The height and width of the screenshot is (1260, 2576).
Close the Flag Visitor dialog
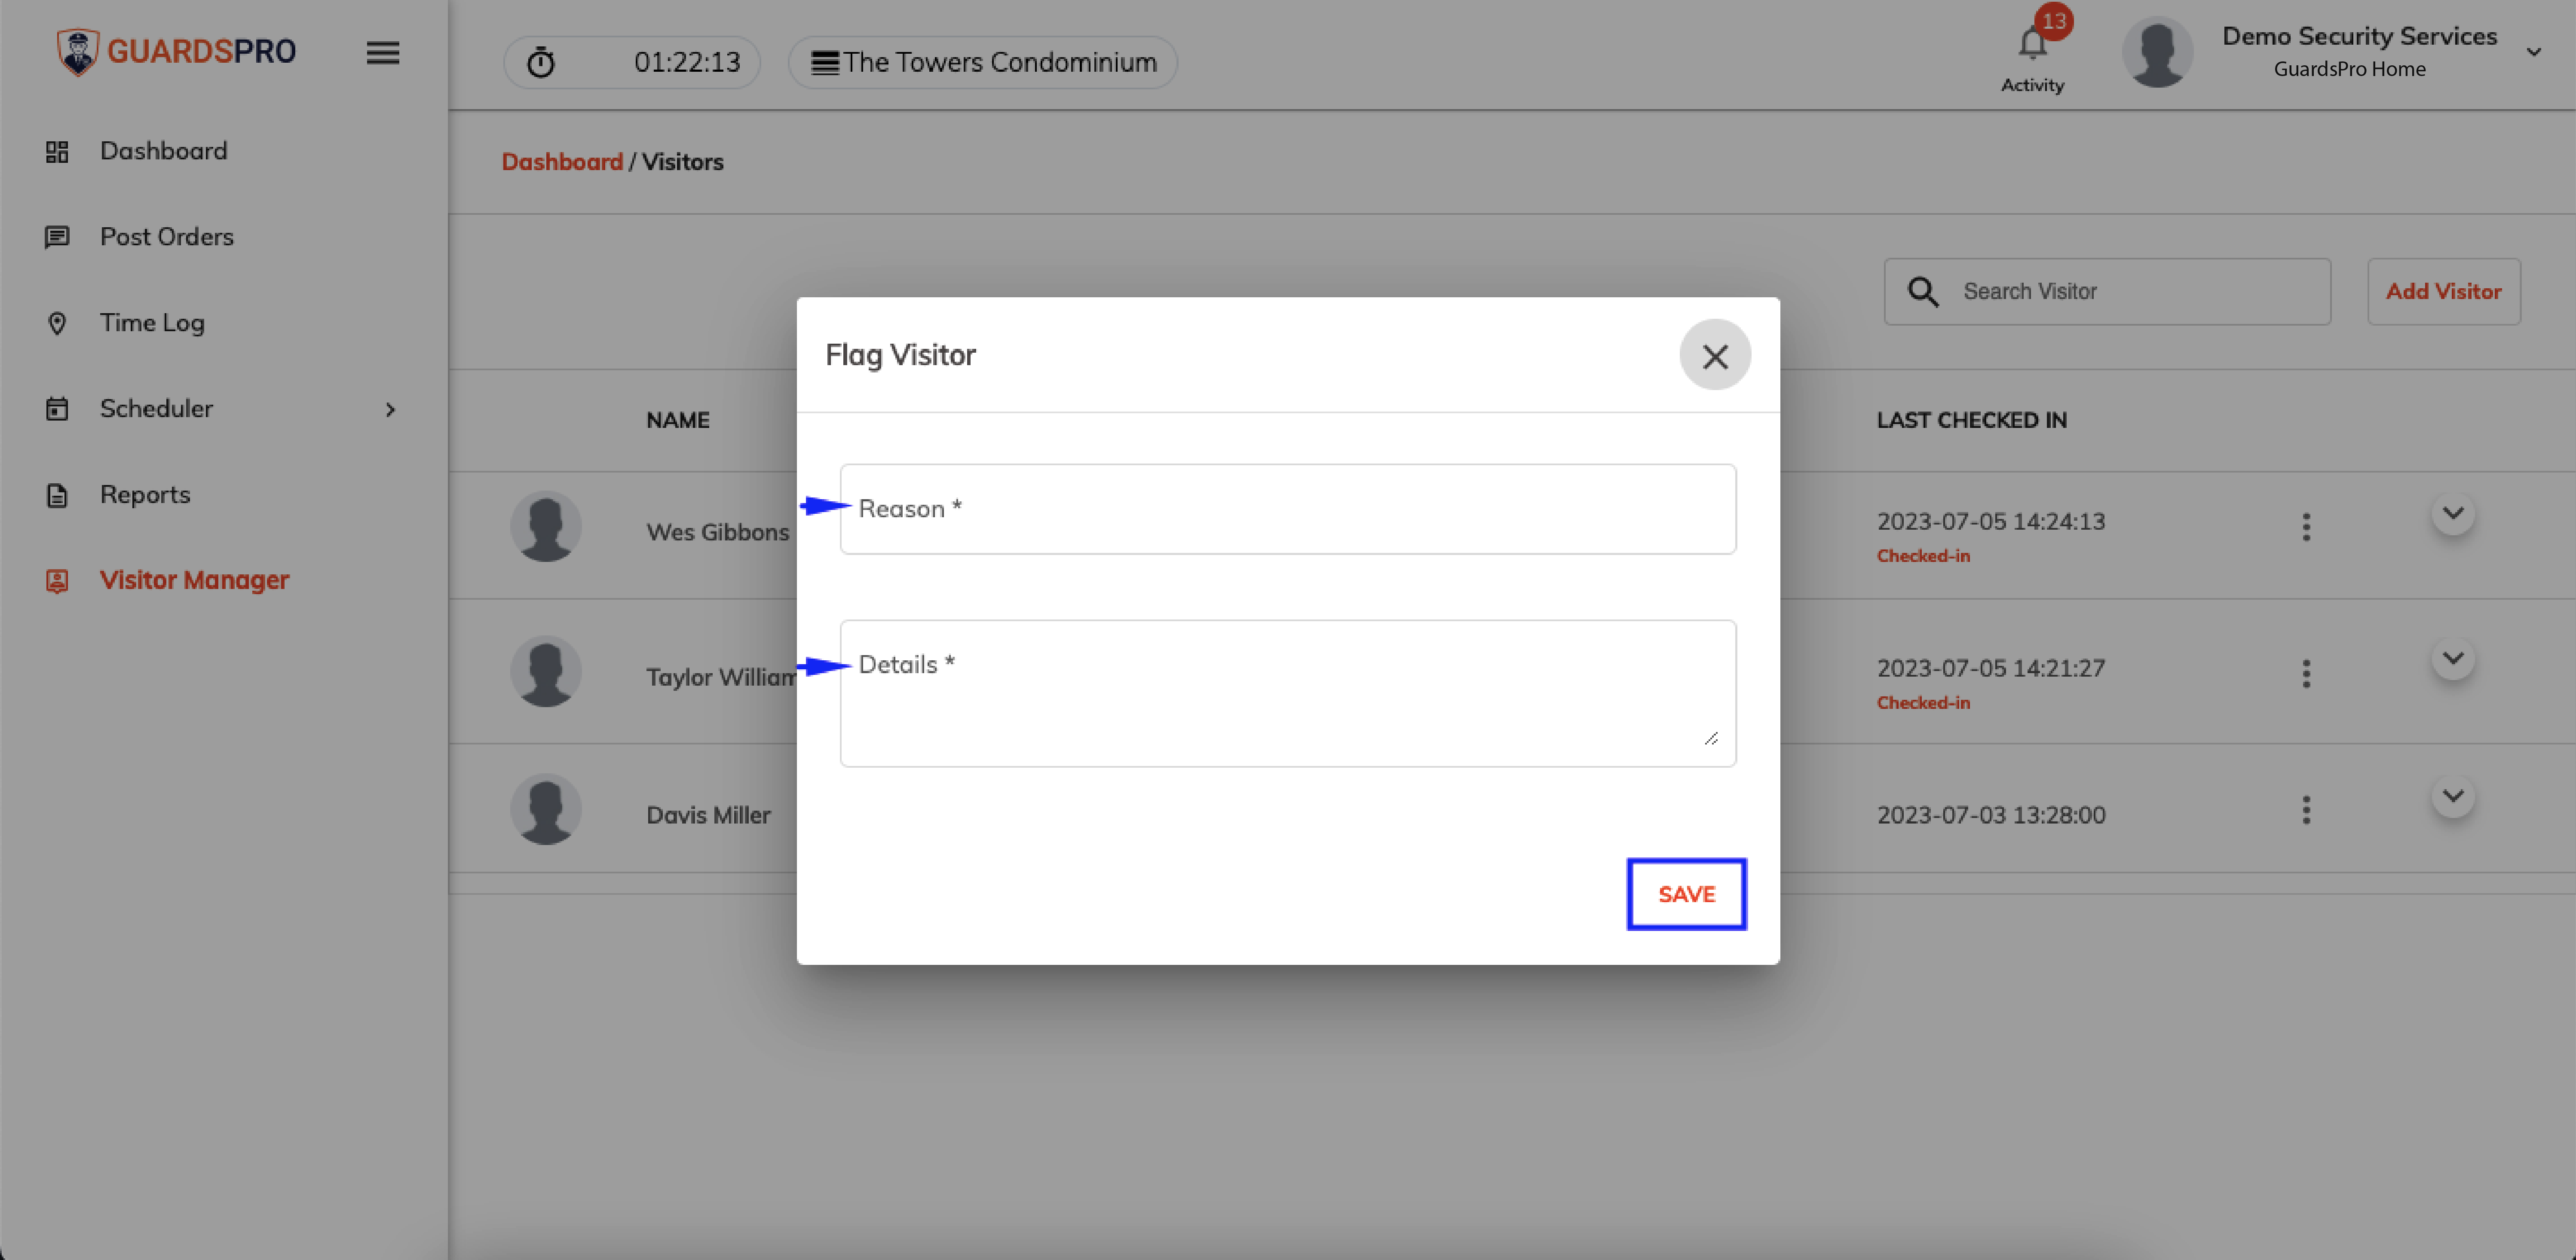coord(1715,356)
